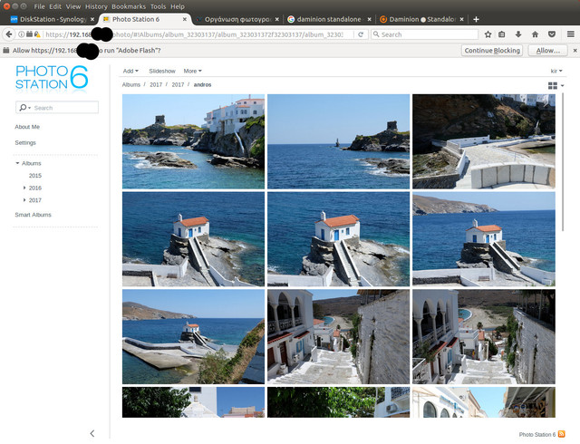Collapse the Albums tree section
Viewport: 580px width, 444px height.
coord(17,163)
